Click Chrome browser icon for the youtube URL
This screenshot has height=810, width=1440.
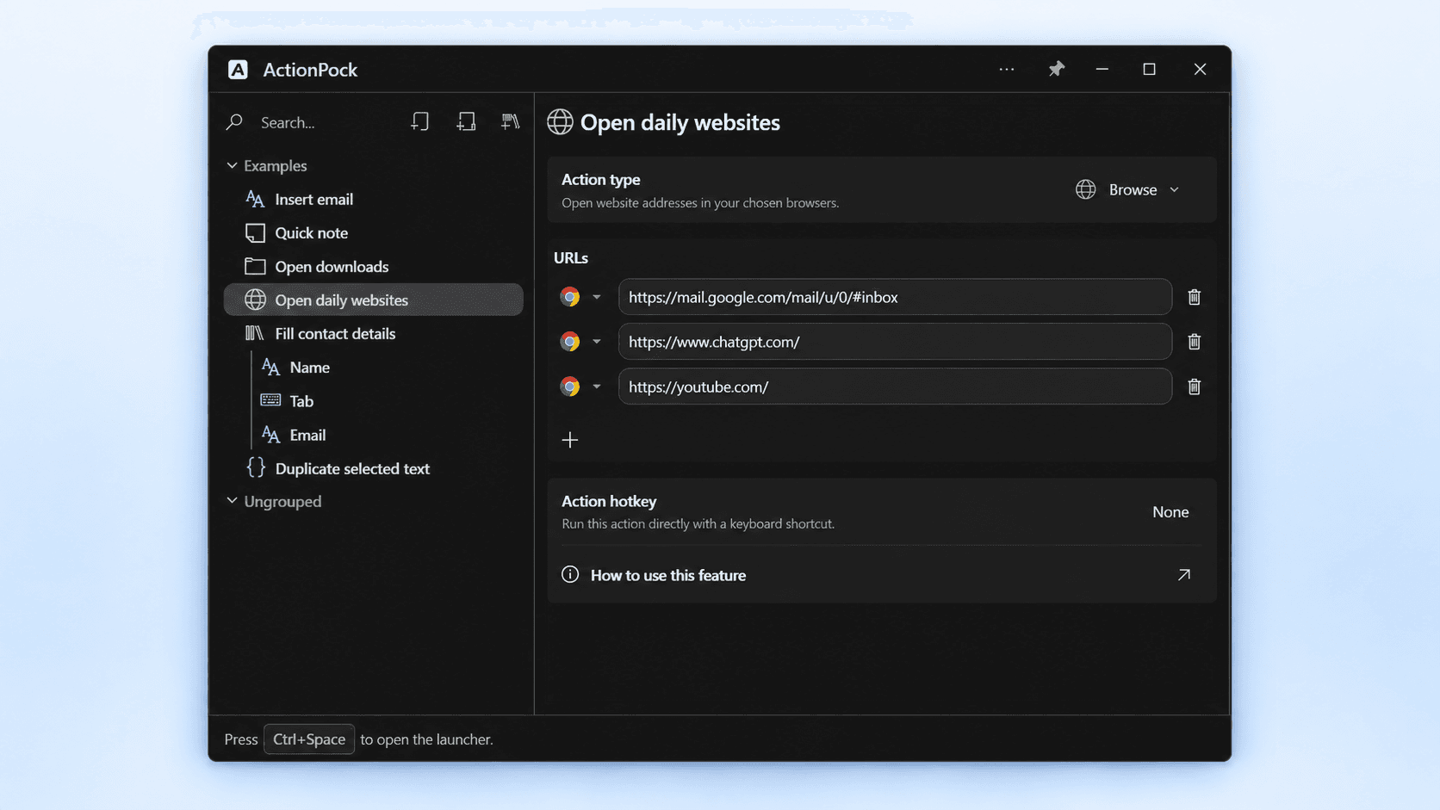coord(570,386)
